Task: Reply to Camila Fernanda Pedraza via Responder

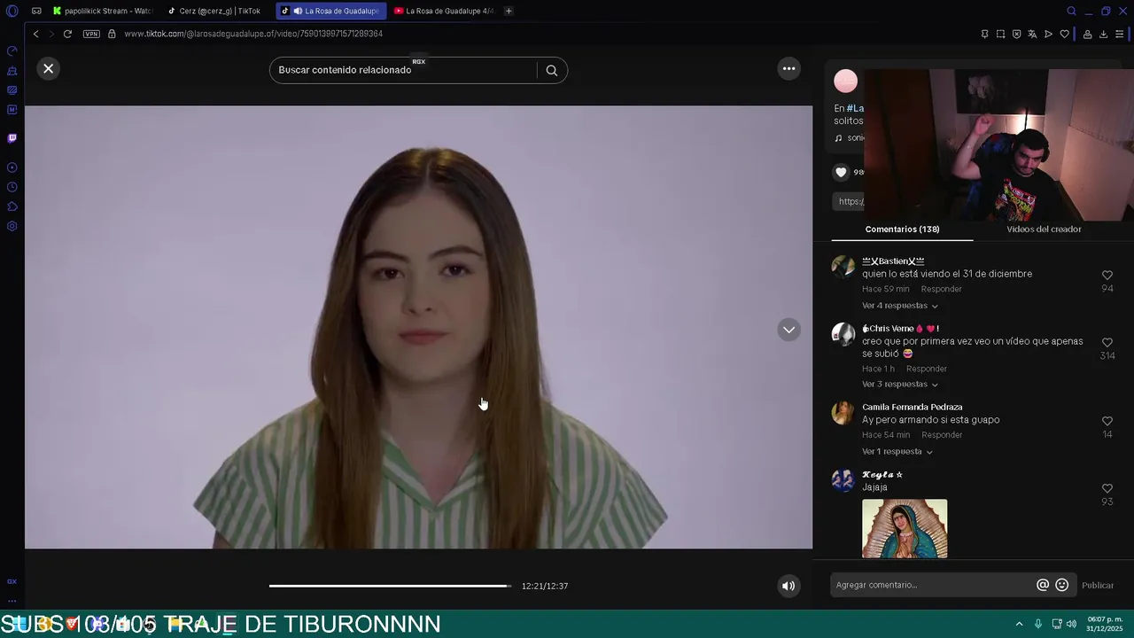Action: 942,435
